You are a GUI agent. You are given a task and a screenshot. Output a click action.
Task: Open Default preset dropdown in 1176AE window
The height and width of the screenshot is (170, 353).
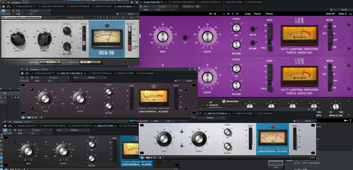76,130
